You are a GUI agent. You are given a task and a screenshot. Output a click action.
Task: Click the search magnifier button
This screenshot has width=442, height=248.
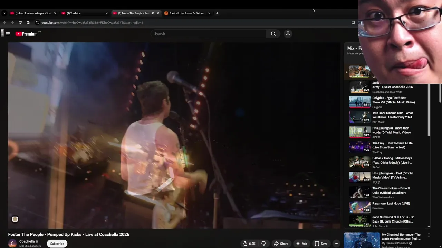click(x=273, y=34)
